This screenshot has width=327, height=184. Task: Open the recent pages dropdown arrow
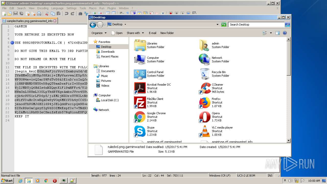(105, 25)
